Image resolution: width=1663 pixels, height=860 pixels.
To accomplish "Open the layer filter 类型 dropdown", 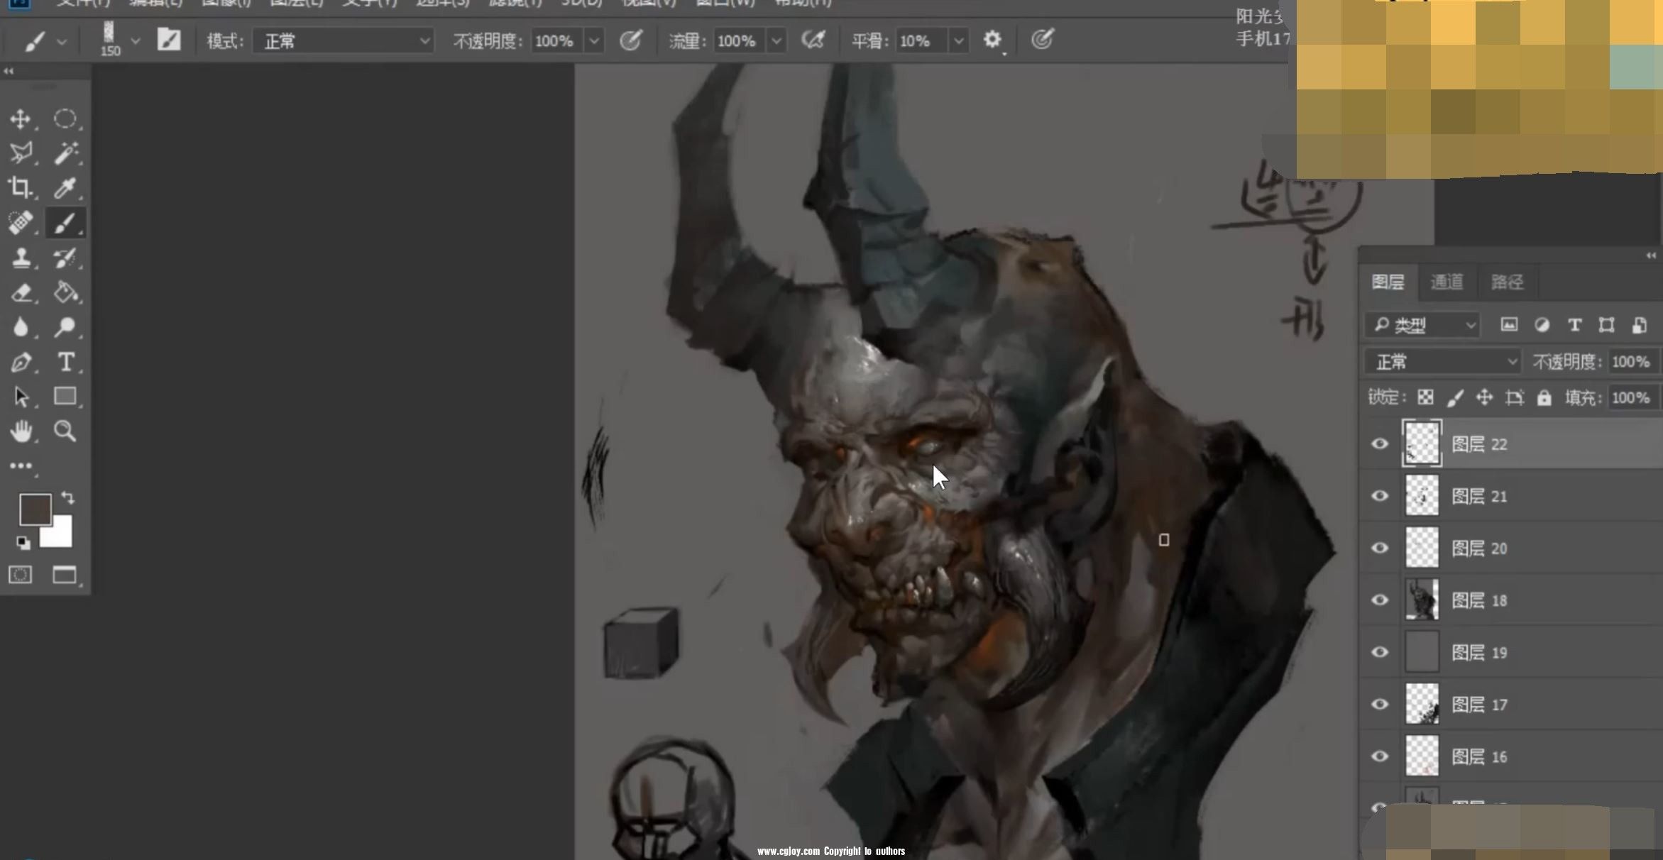I will pyautogui.click(x=1423, y=325).
